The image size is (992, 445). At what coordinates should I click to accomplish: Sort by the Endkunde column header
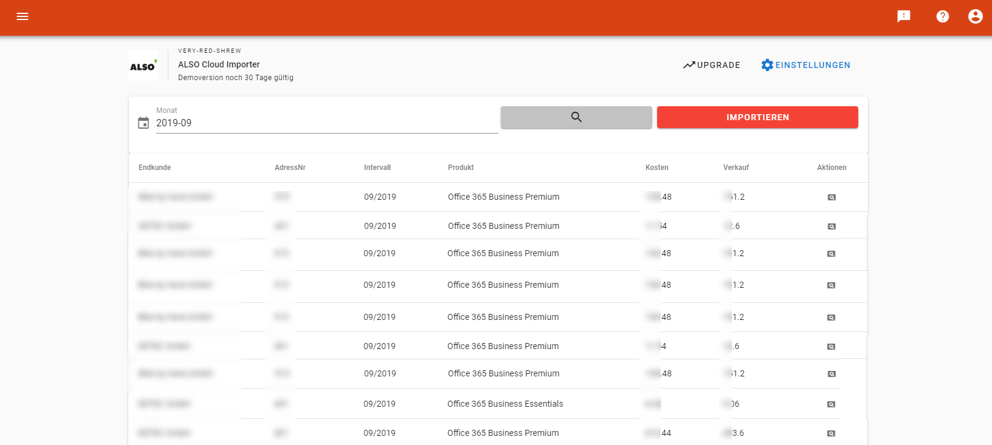(155, 168)
